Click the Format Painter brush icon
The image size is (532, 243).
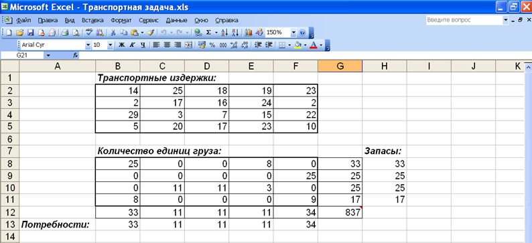[151, 33]
